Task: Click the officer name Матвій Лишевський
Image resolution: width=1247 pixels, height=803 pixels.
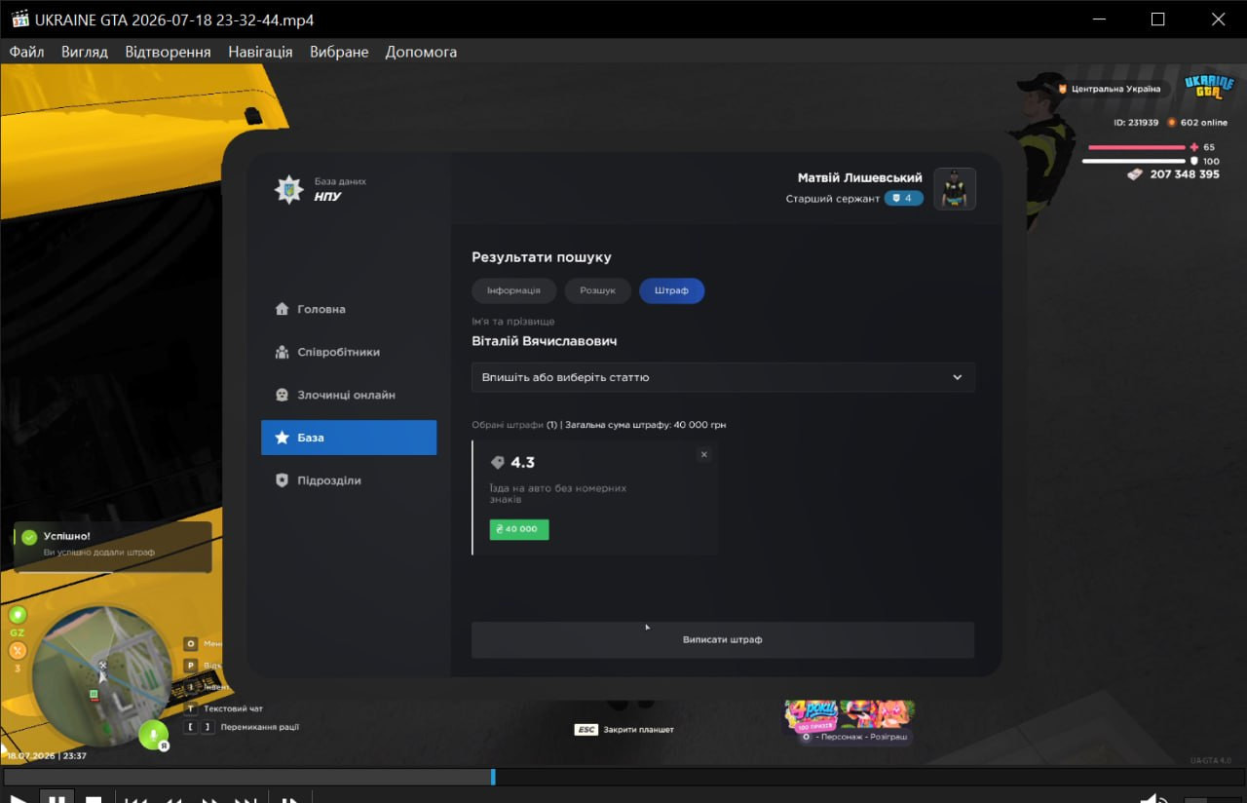Action: coord(860,177)
